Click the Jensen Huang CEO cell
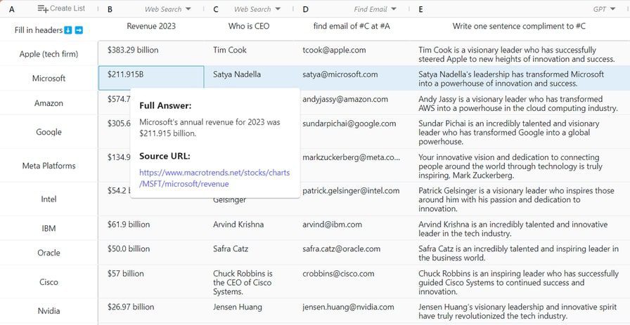Viewport: 630px width, 325px height. [249, 310]
